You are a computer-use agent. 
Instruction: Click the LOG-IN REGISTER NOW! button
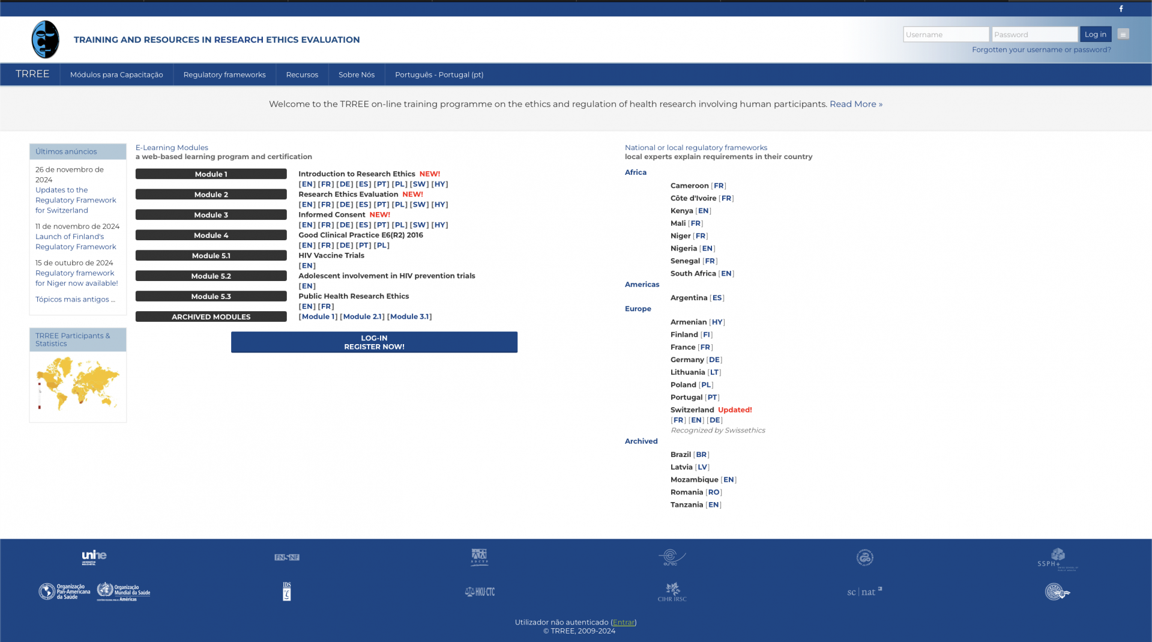click(374, 342)
